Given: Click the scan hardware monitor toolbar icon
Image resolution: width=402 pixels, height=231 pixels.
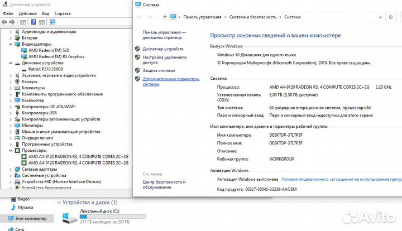Looking at the screenshot, I should click(x=52, y=22).
